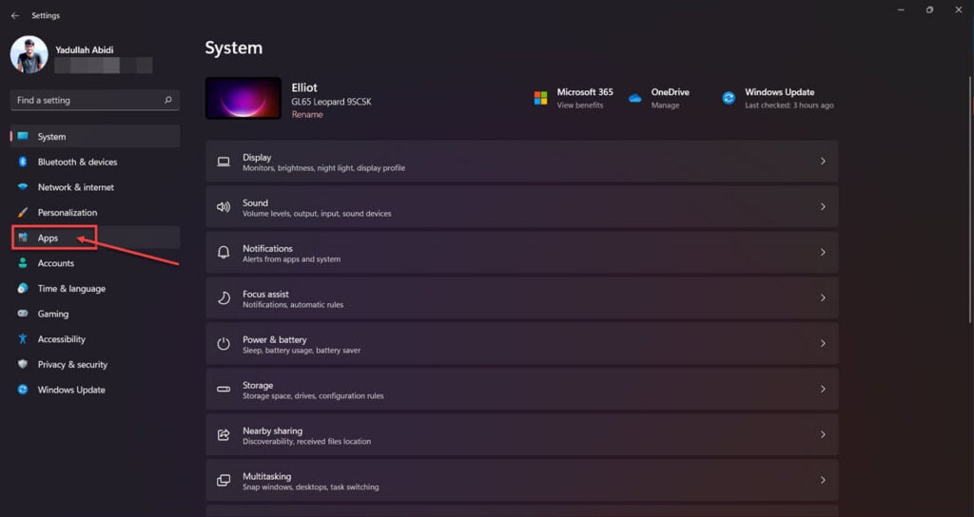The height and width of the screenshot is (517, 974).
Task: Open Windows Update from sidebar
Action: point(95,390)
